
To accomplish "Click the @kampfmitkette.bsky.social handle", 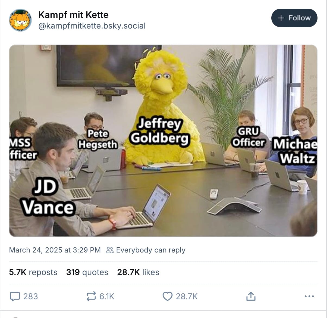I will (x=92, y=26).
